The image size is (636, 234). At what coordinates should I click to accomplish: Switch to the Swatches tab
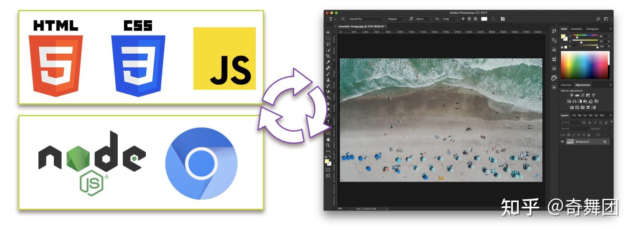tap(576, 29)
